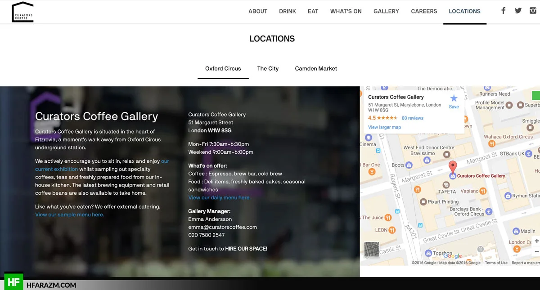The width and height of the screenshot is (540, 290).
Task: Select the Barclays Bank marker icon
Action: pos(489,211)
